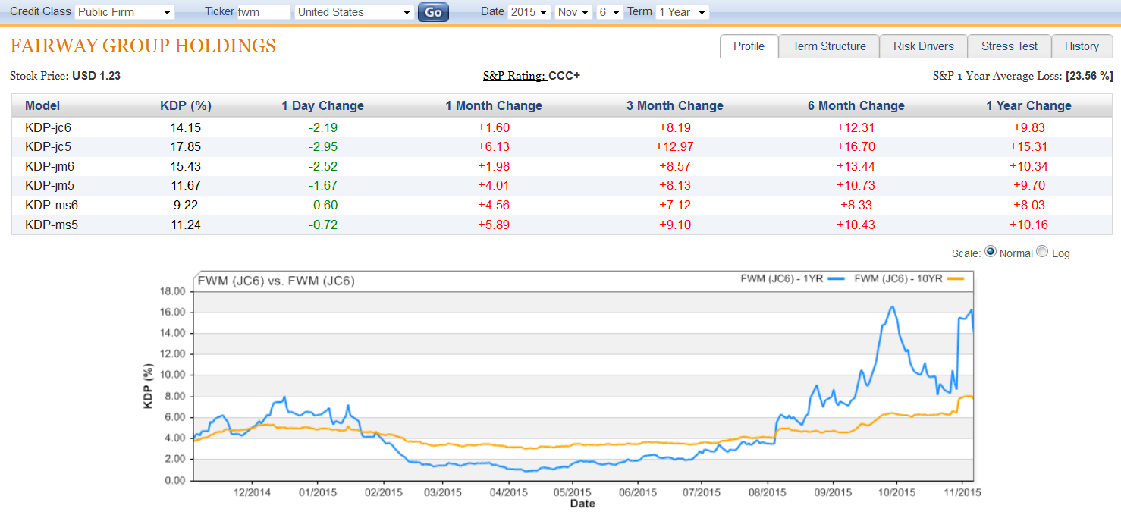Click the 6 month change value +16.70
The image size is (1121, 512).
pos(856,146)
